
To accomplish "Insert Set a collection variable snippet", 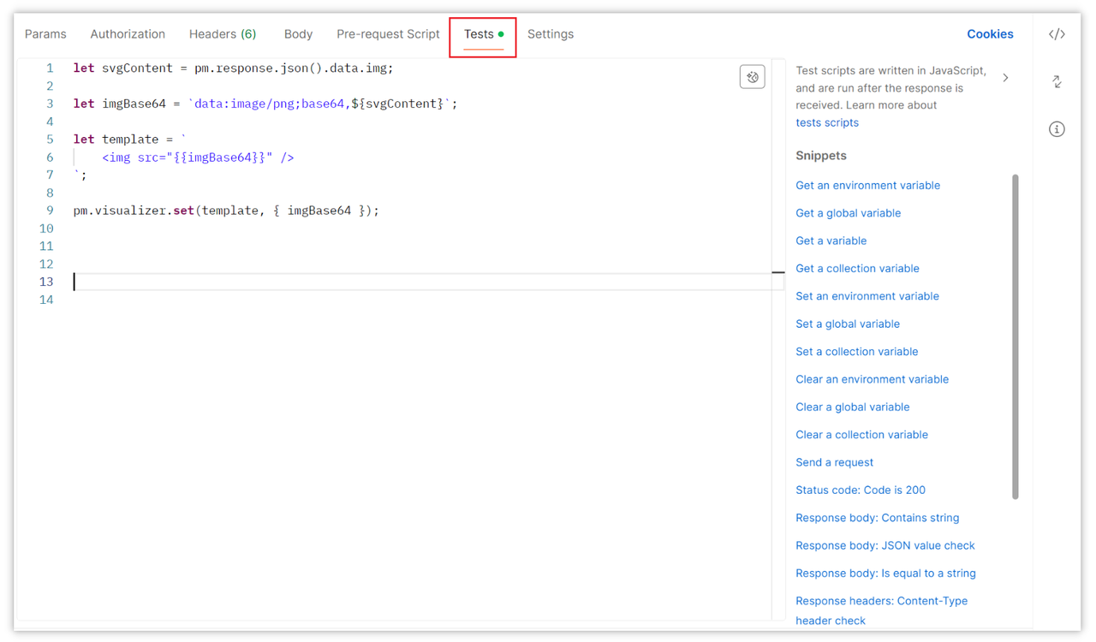I will click(x=856, y=351).
